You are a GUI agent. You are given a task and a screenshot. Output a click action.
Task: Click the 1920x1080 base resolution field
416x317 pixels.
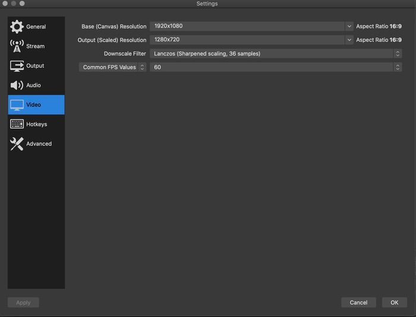pyautogui.click(x=247, y=26)
